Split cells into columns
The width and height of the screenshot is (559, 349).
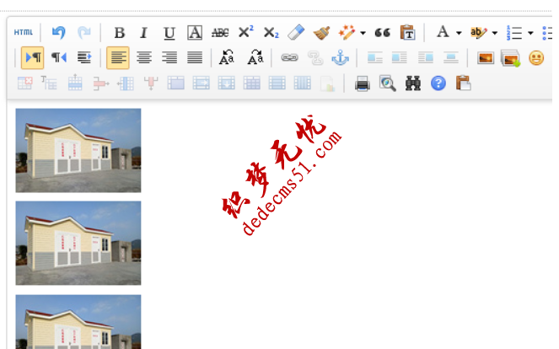(303, 83)
